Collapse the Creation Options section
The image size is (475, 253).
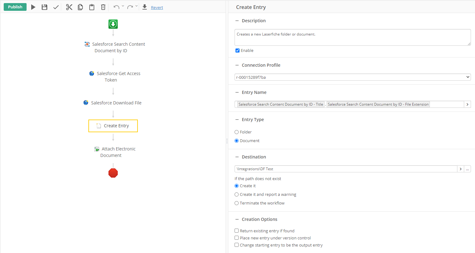tap(237, 219)
